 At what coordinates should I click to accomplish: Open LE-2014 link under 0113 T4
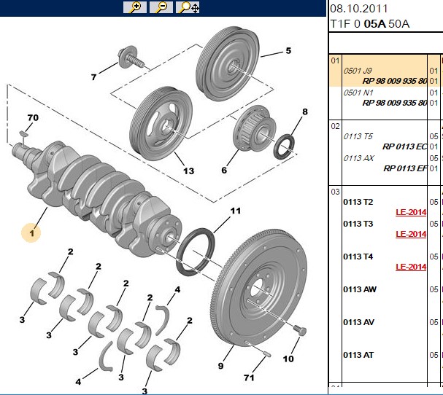point(411,267)
